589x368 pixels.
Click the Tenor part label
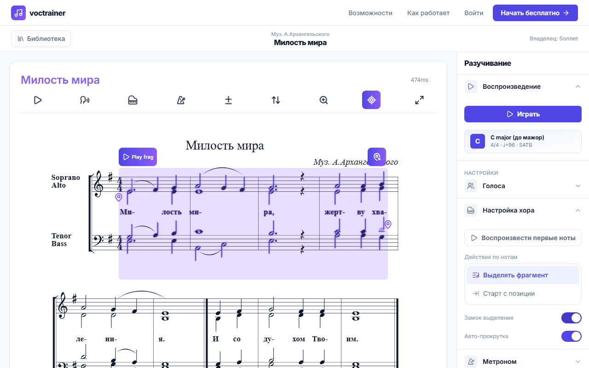click(x=61, y=236)
